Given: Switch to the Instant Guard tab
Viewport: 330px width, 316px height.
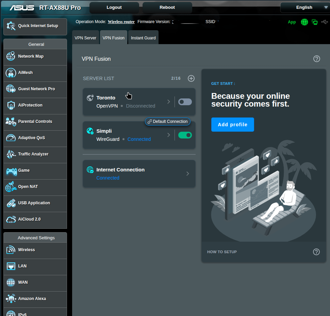Looking at the screenshot, I should click(x=143, y=38).
